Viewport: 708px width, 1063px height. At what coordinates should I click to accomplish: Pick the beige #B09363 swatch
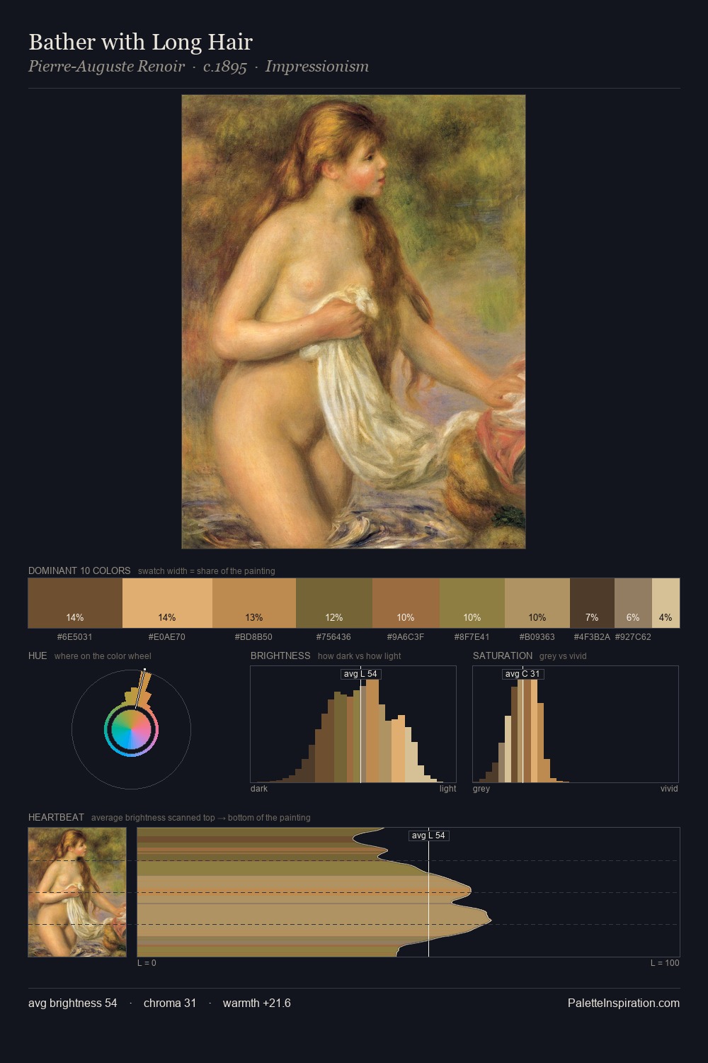tap(537, 603)
